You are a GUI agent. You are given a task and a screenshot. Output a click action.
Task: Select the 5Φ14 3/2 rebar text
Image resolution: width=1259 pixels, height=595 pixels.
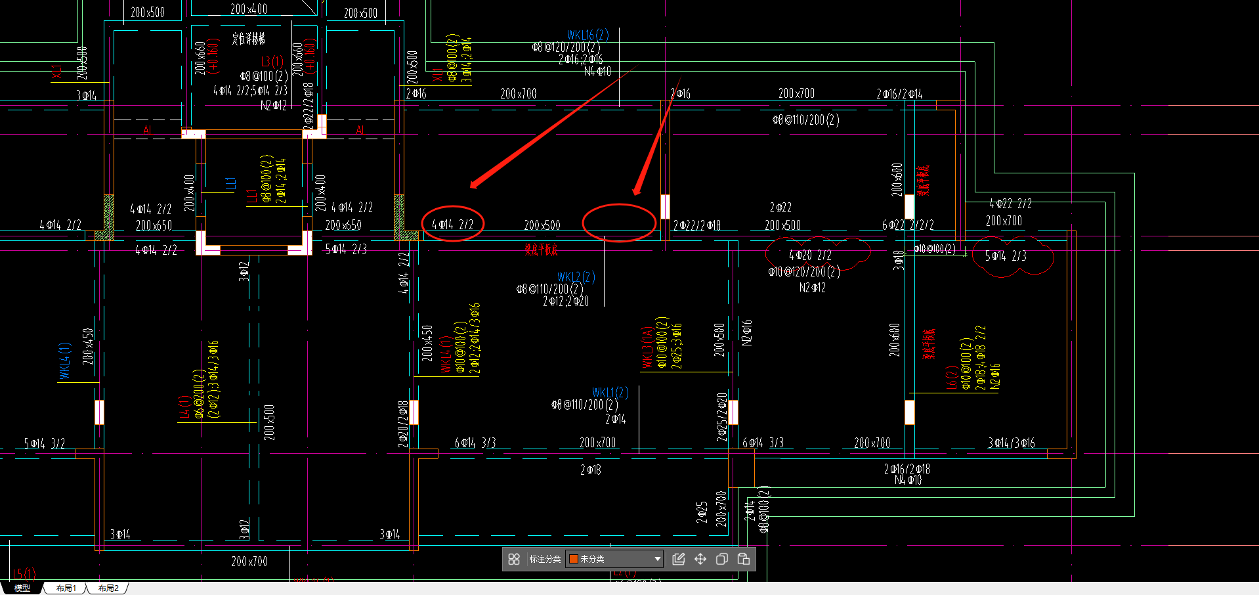click(45, 443)
